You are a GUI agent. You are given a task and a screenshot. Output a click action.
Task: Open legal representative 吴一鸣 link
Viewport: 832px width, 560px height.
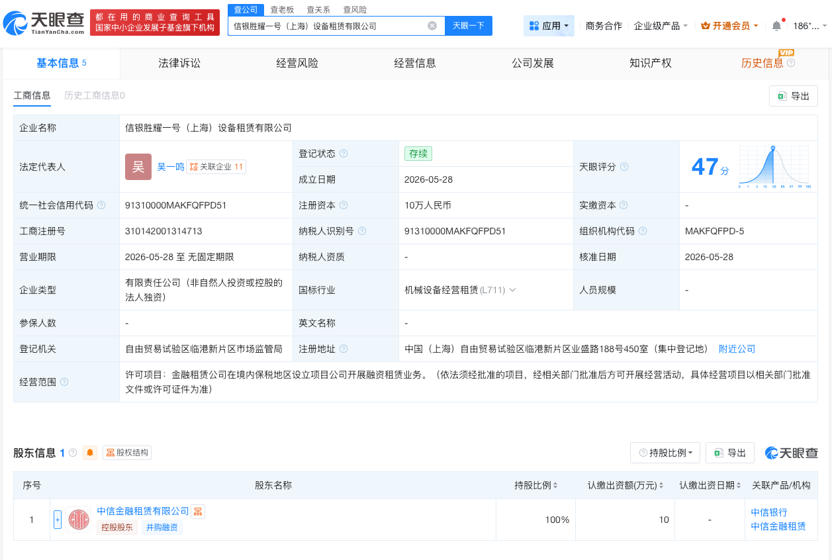171,167
